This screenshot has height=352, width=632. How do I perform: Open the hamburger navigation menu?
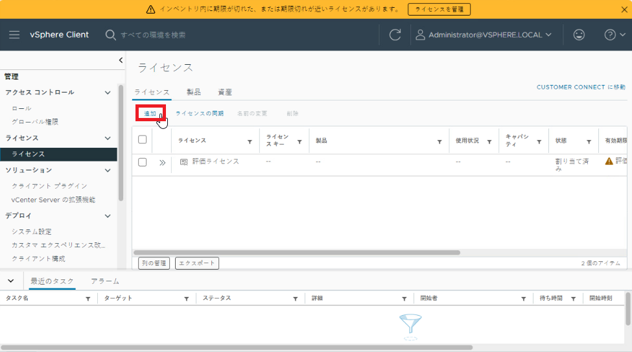coord(14,34)
